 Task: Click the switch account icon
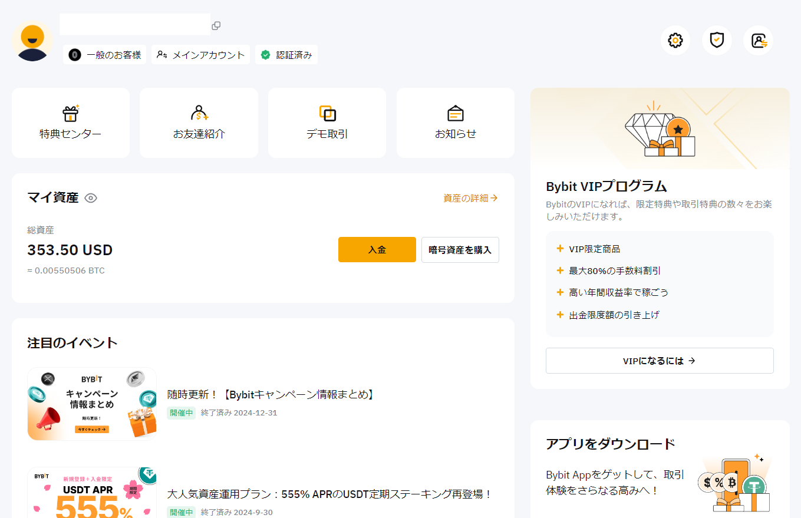[758, 41]
